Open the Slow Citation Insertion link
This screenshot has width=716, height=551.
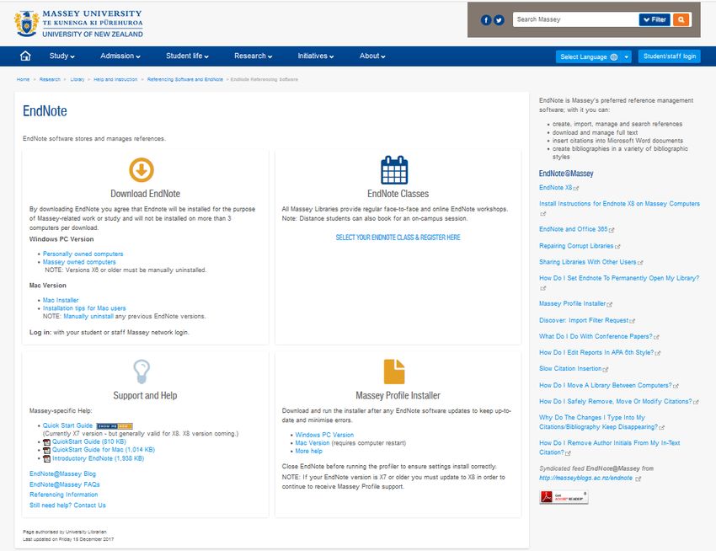tap(570, 369)
